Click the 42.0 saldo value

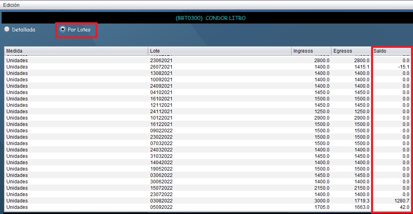(x=404, y=207)
